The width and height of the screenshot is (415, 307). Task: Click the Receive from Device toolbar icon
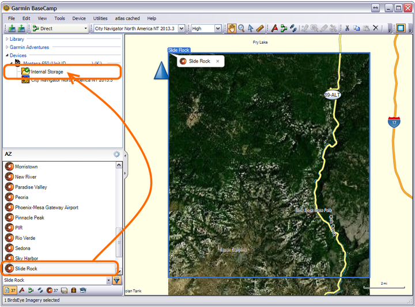coord(21,28)
